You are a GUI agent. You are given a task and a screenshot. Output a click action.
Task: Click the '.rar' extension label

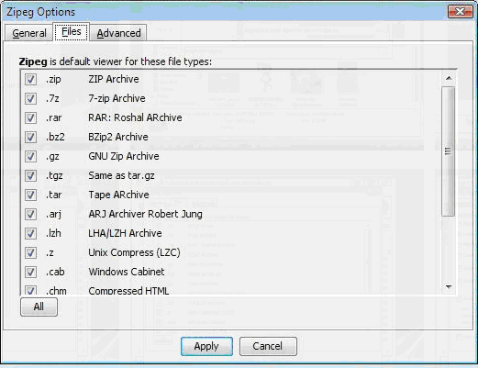53,118
